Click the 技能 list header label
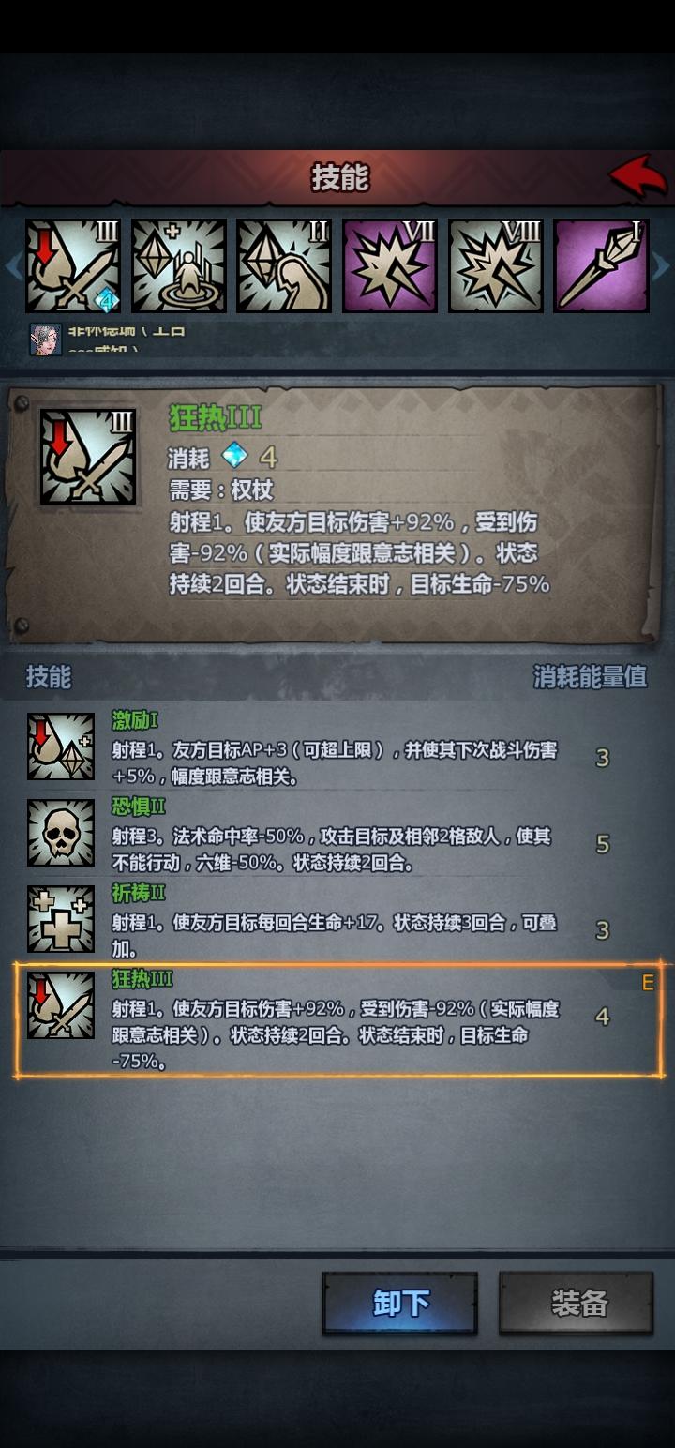The image size is (675, 1448). click(49, 676)
